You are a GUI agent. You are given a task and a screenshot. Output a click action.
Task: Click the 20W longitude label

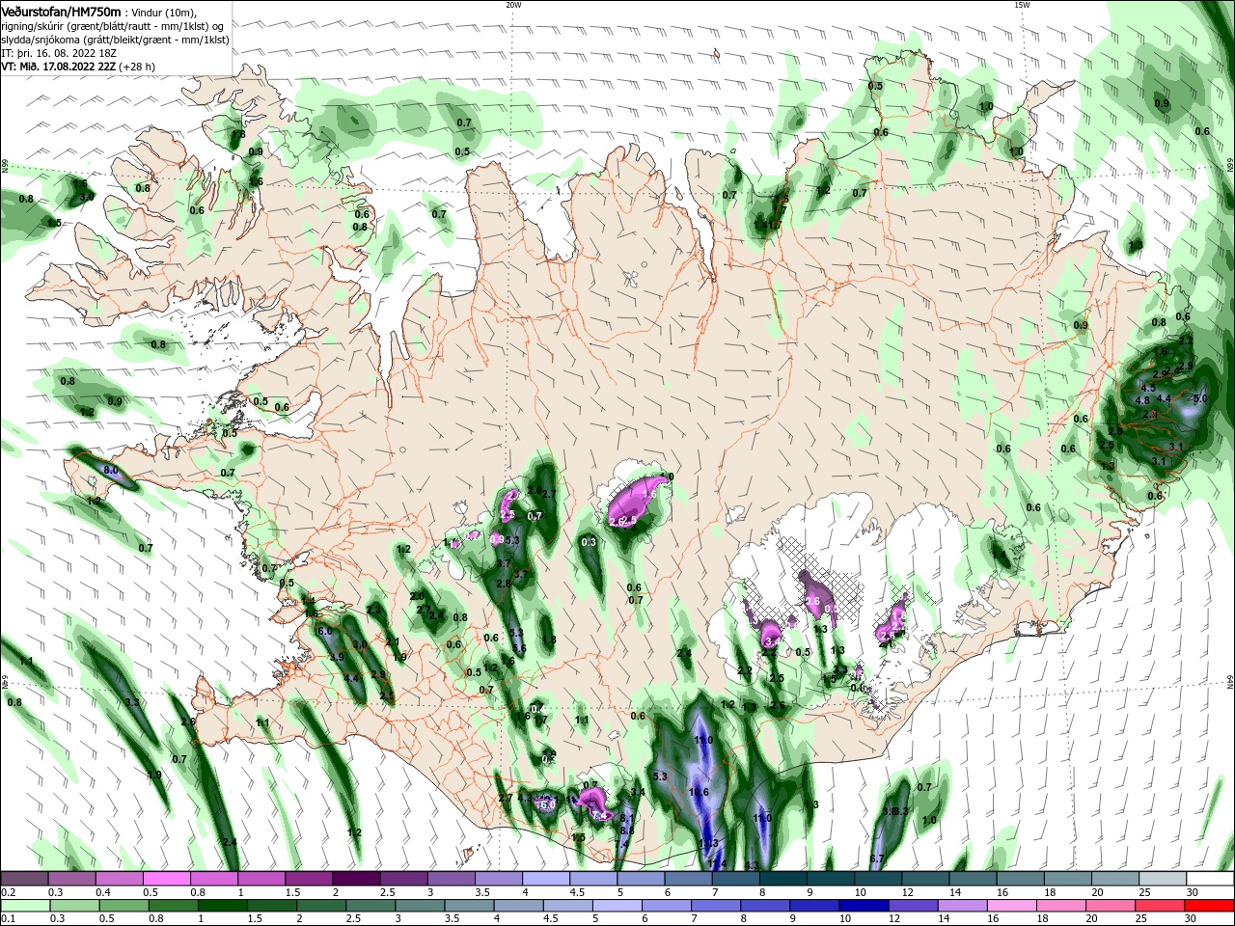[x=513, y=5]
